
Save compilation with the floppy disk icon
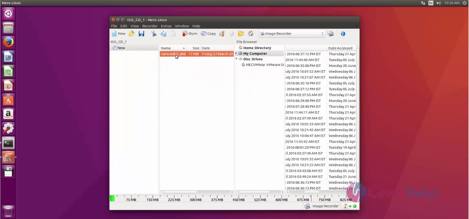141,34
